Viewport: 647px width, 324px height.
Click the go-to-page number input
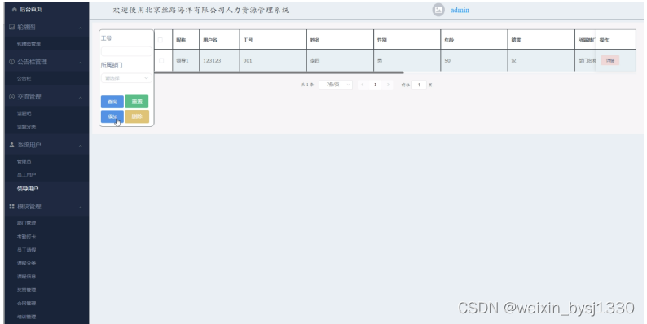click(419, 85)
